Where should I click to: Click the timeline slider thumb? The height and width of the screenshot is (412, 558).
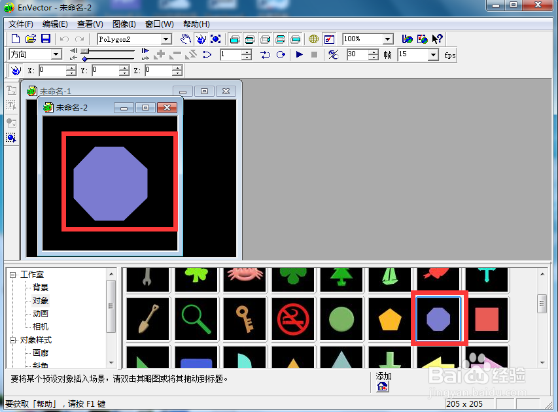point(84,51)
